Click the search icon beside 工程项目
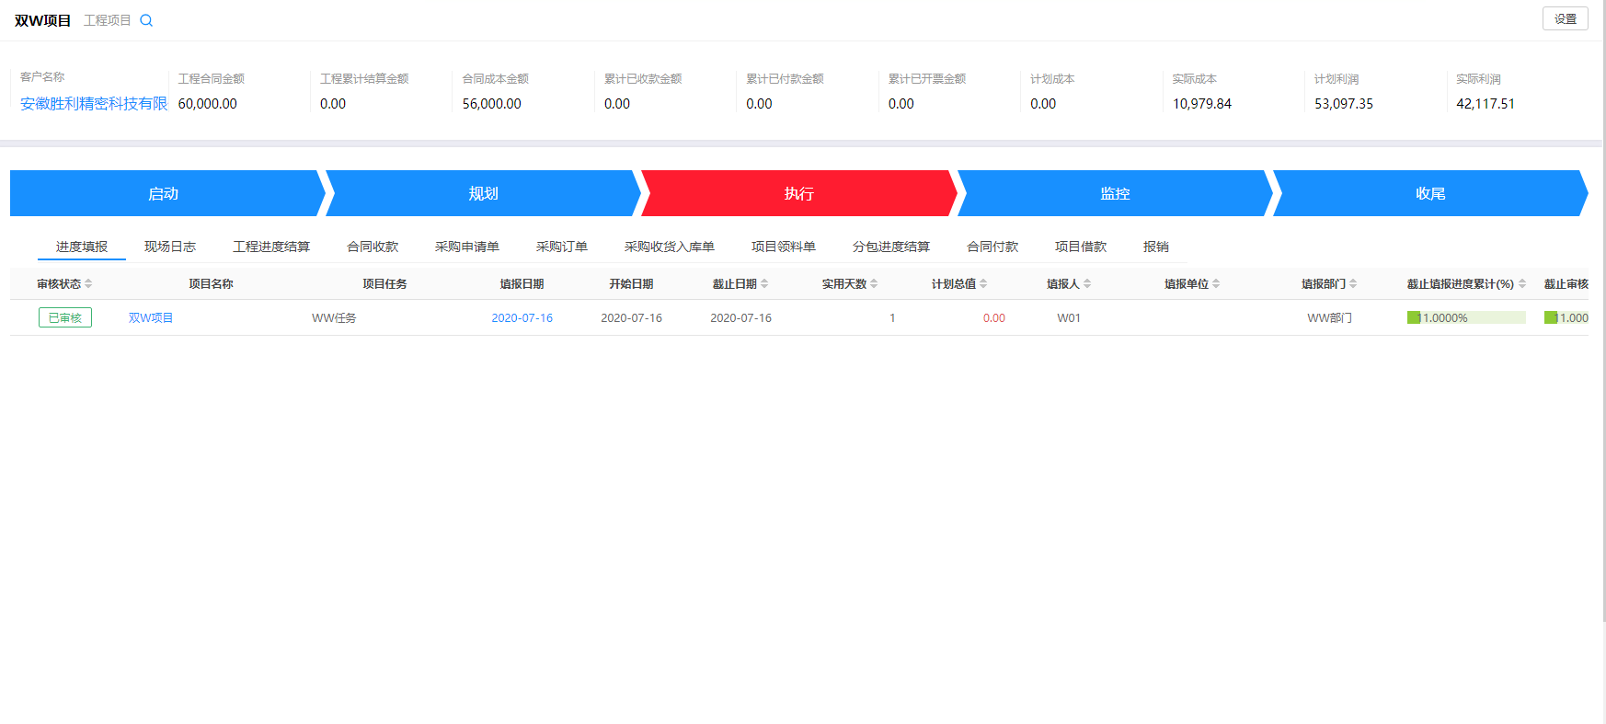1606x724 pixels. (146, 20)
